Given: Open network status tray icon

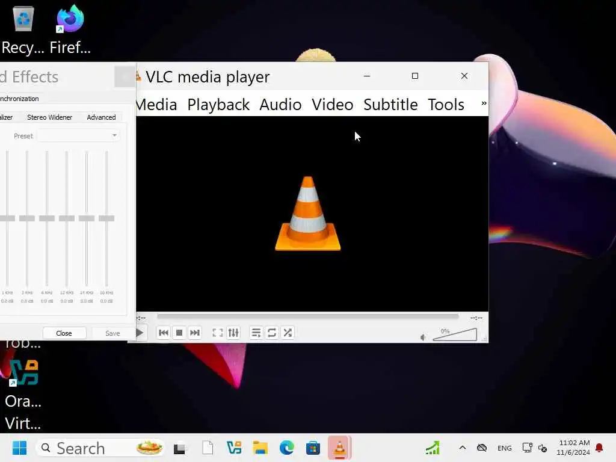Looking at the screenshot, I should click(527, 448).
